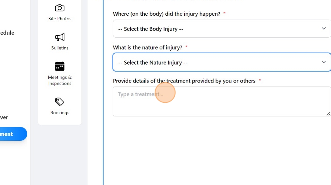331x185 pixels.
Task: Grab the treatment textarea resize handle
Action: [x=328, y=114]
